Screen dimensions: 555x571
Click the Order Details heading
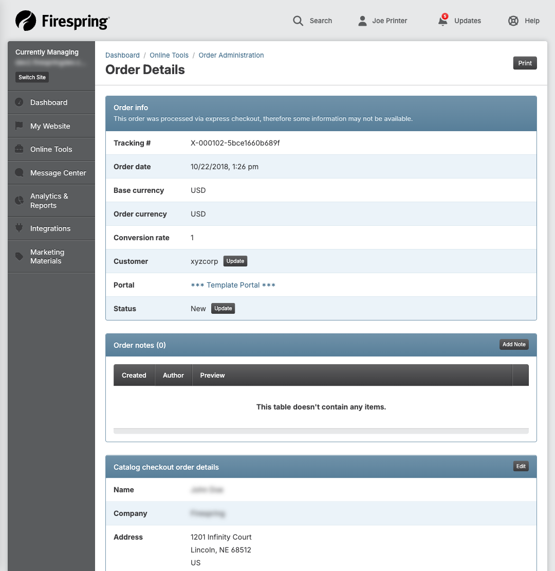coord(145,69)
